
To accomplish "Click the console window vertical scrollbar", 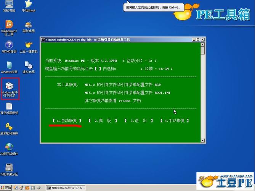I will point(203,92).
